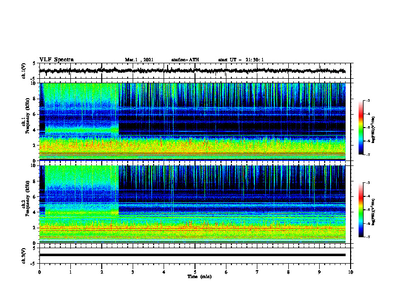Select the date text 'Mar. 1, 2021'
This screenshot has height=305, width=395.
pos(139,60)
